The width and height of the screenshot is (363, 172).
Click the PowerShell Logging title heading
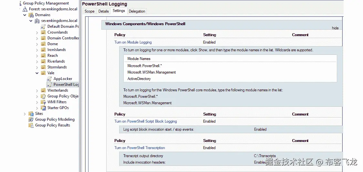coord(105,4)
